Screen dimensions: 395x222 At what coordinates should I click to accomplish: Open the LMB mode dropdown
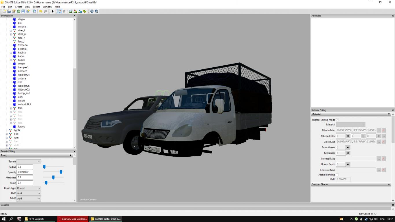[x=29, y=193]
